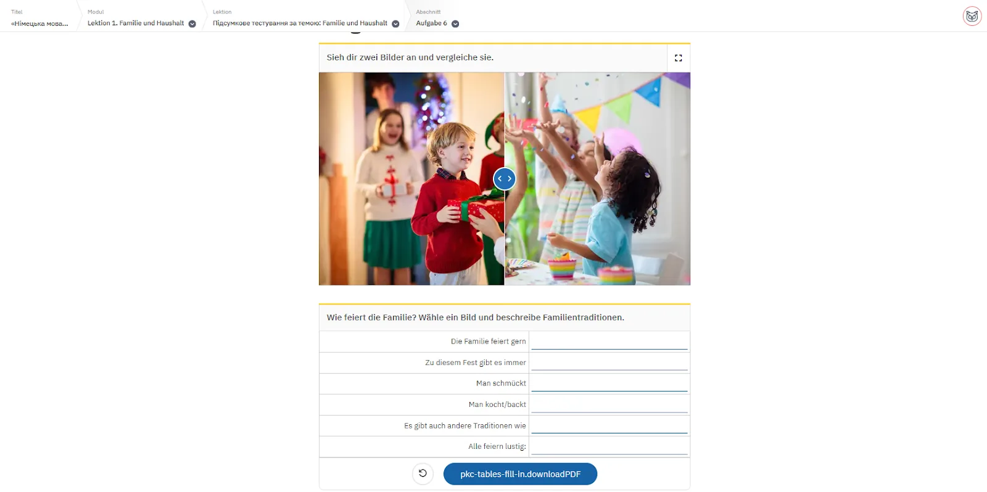987x492 pixels.
Task: Click the 'Man kocht/backt' input field
Action: 609,404
